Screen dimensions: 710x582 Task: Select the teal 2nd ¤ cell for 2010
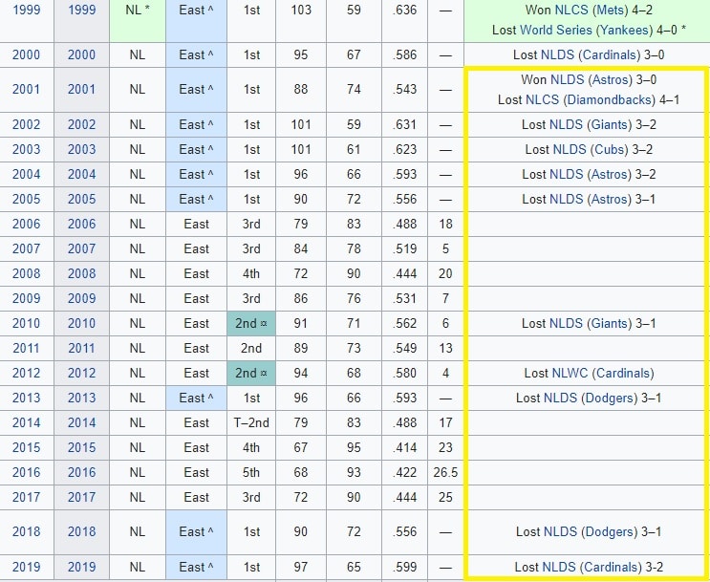pyautogui.click(x=250, y=323)
